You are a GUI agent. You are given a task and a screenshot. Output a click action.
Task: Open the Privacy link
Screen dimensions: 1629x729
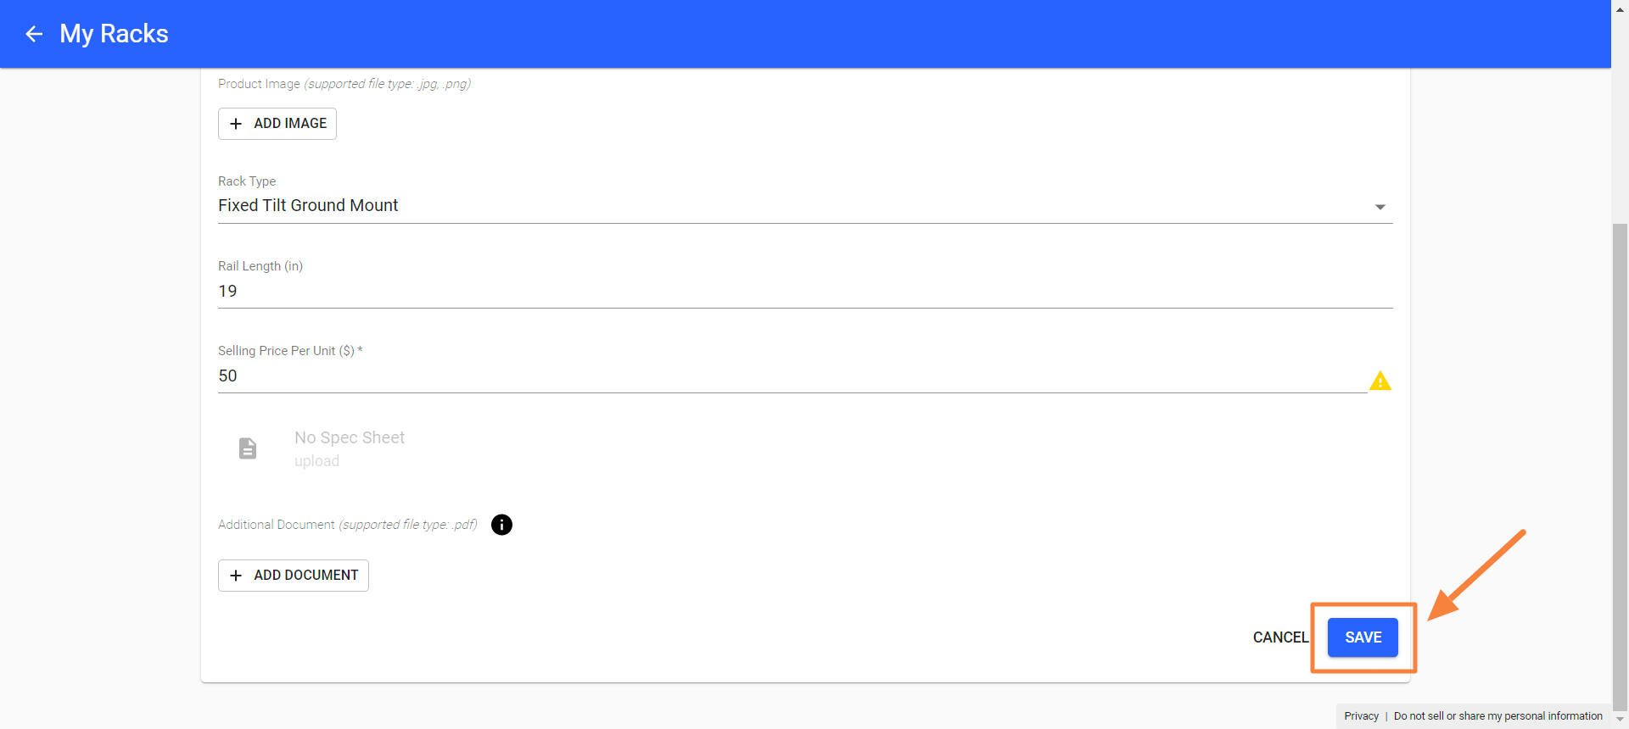[x=1361, y=716]
